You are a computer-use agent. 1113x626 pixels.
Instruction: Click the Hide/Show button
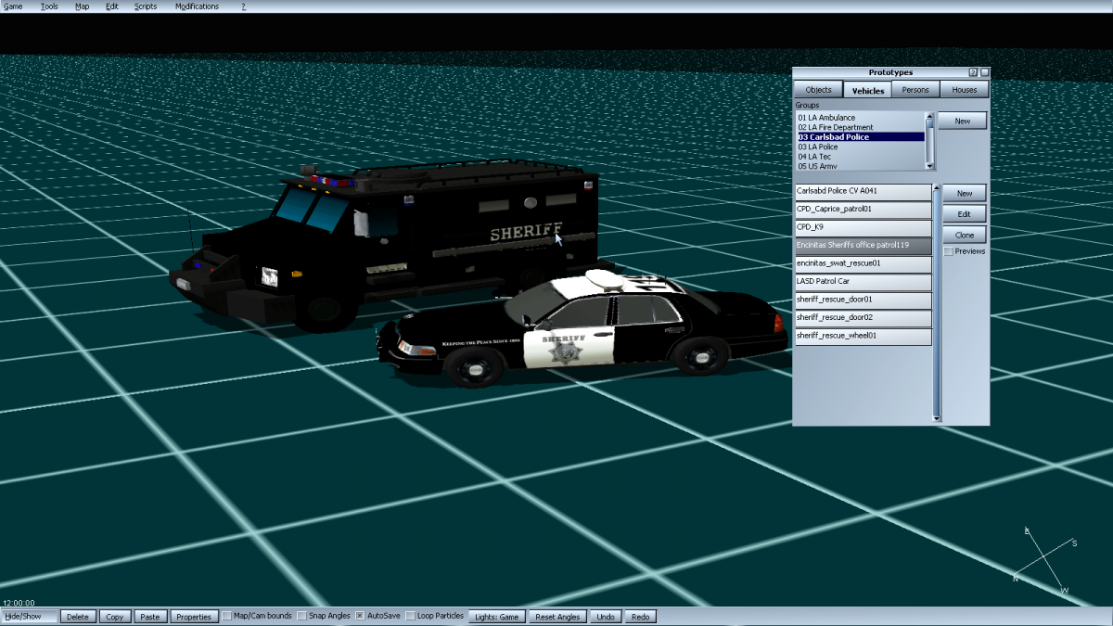(30, 616)
